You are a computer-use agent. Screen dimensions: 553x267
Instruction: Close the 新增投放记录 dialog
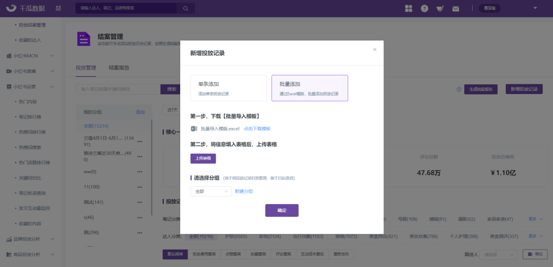pyautogui.click(x=374, y=50)
